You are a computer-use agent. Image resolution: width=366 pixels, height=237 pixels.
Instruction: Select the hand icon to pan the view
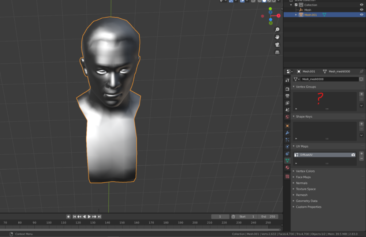click(x=277, y=37)
